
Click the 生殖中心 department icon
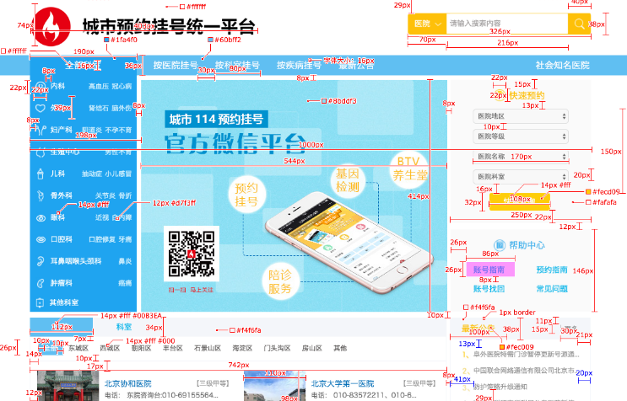click(x=41, y=152)
